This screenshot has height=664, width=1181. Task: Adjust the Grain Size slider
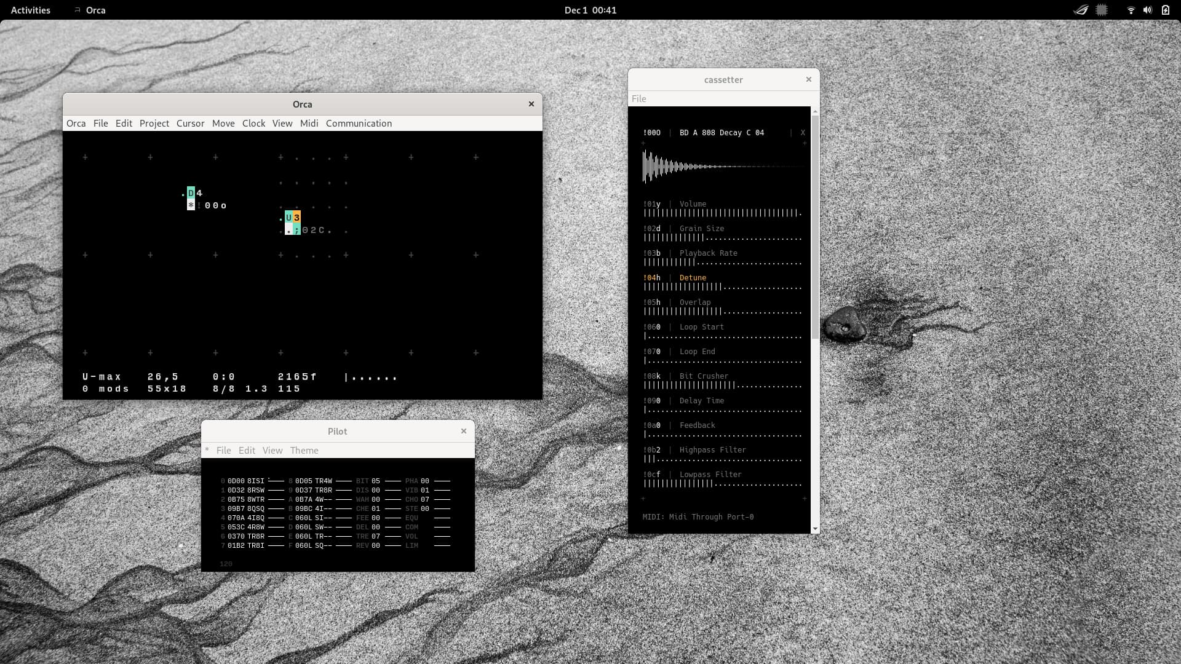click(x=723, y=238)
